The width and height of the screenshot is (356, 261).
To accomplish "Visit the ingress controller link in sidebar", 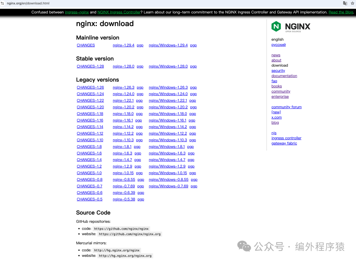I will [x=286, y=138].
